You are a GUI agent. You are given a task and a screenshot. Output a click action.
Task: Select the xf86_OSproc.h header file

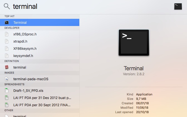25,34
